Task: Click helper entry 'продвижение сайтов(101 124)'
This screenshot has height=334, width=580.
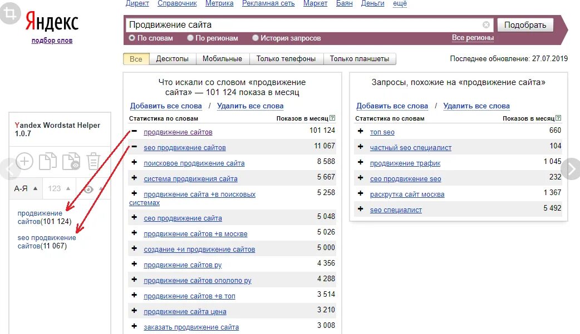Action: point(45,217)
